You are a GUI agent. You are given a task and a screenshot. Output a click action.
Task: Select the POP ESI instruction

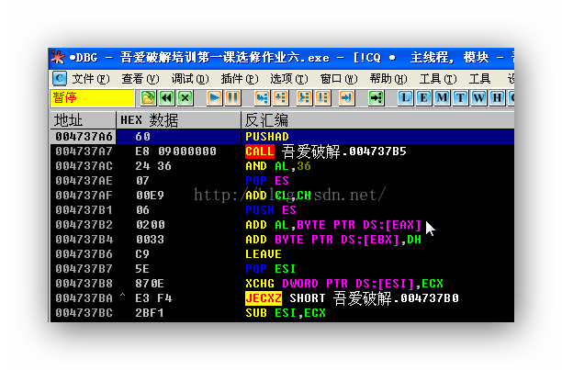point(271,269)
